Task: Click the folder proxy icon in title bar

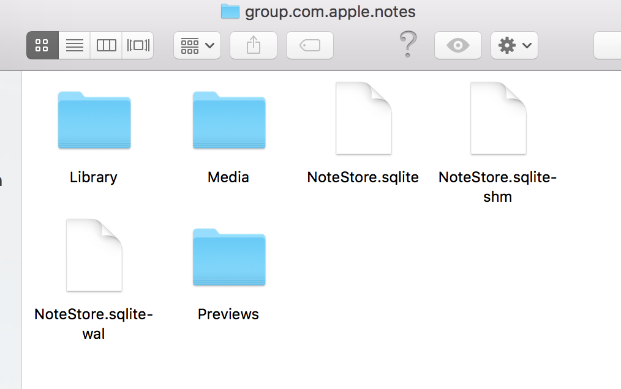Action: [x=230, y=11]
